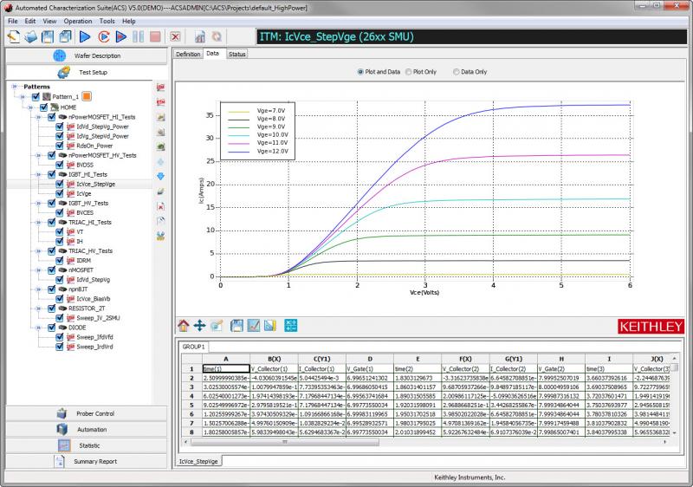Select the Plot Only radio button

click(x=409, y=72)
